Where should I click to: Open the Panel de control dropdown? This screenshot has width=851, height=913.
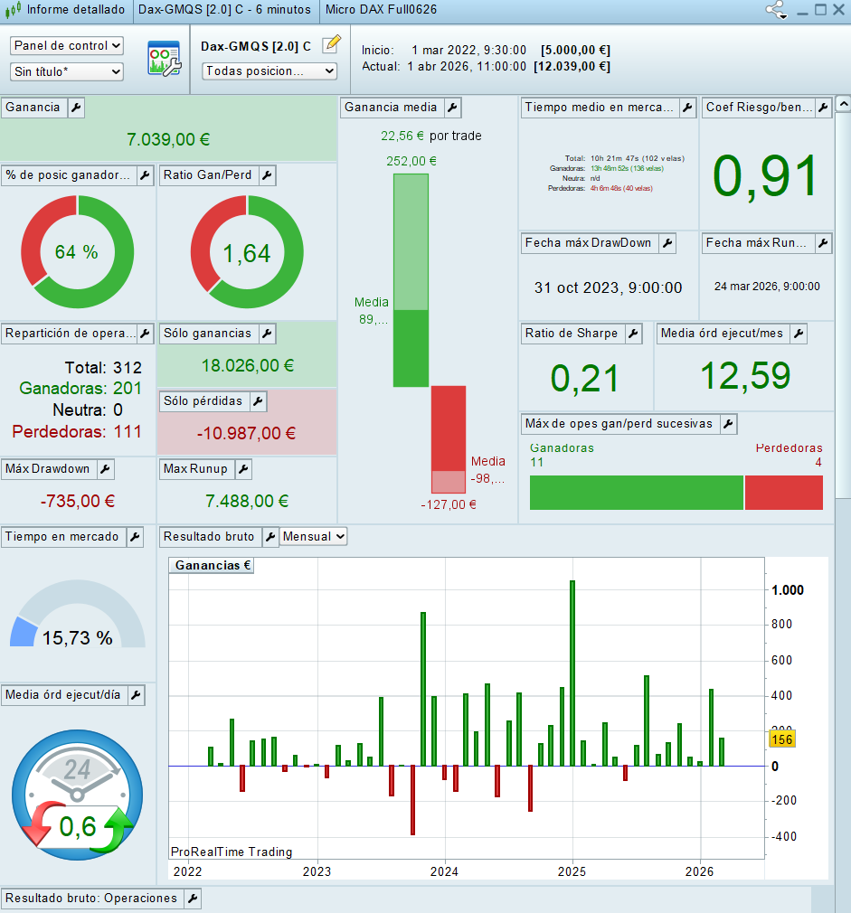click(x=67, y=45)
